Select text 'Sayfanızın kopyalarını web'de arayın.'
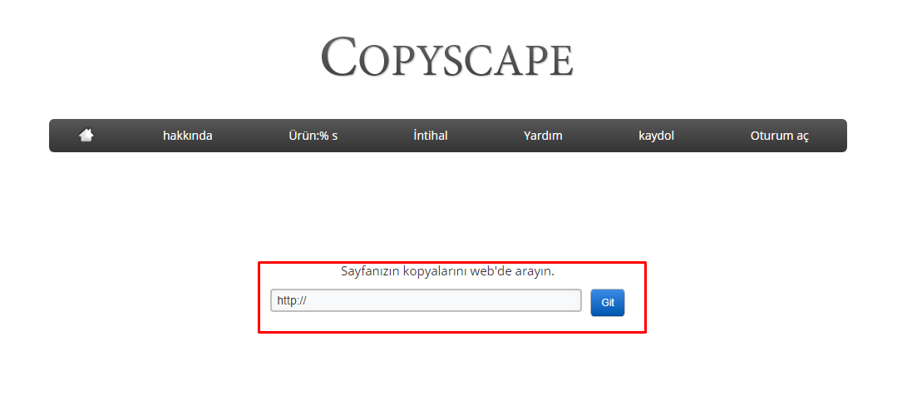The width and height of the screenshot is (907, 396). pos(447,271)
